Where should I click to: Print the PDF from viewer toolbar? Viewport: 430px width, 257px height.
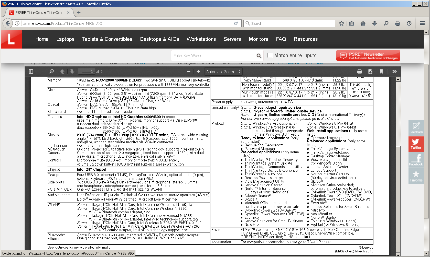360,72
